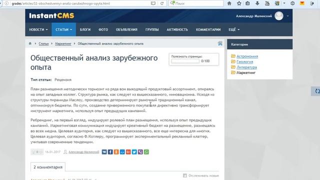The height and width of the screenshot is (180, 320).
Task: Click the Маркетинг category in sidebar
Action: point(246,72)
